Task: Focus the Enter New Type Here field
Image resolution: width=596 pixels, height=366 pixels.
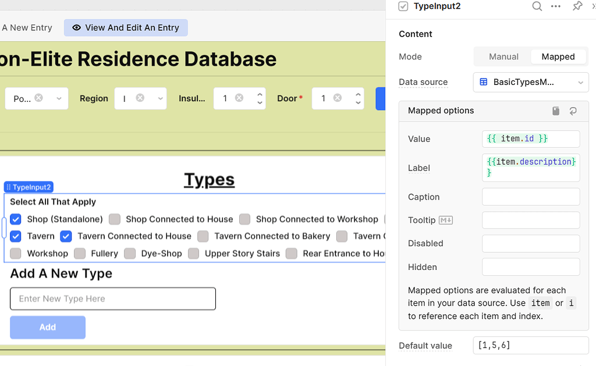Action: 113,299
